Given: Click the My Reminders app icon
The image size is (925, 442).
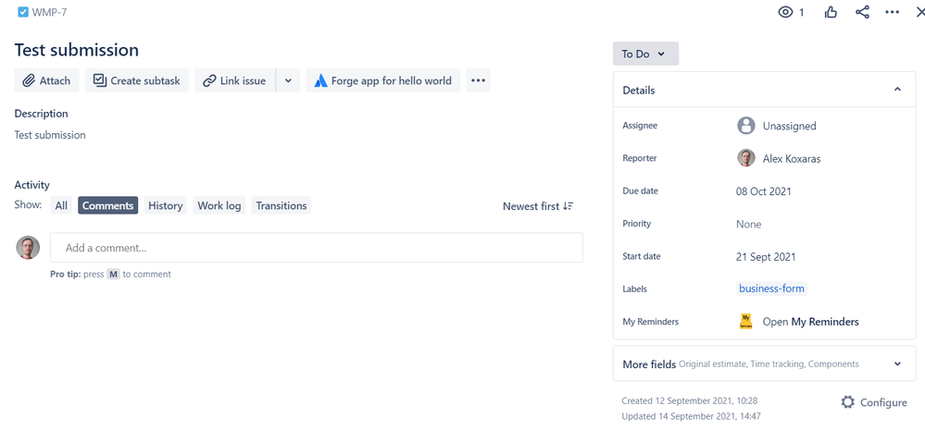Looking at the screenshot, I should (745, 321).
